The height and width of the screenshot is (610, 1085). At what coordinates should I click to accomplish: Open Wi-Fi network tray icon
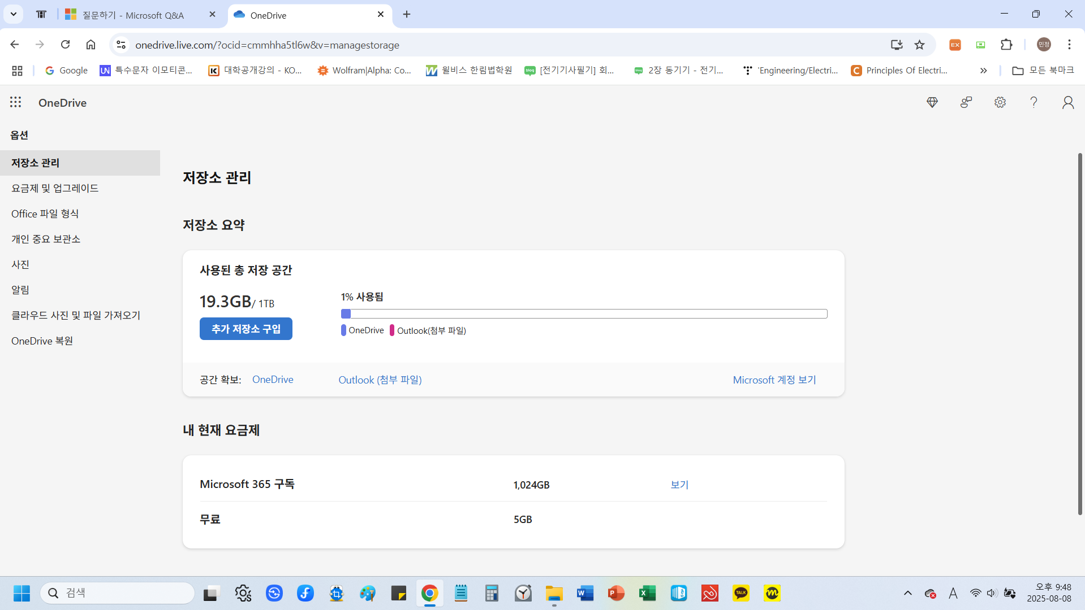click(975, 593)
